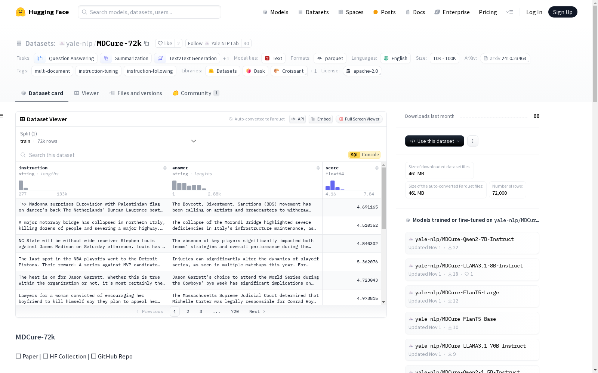Viewport: 598px width, 373px height.
Task: Click the Text2Text Generation task tag
Action: (187, 58)
